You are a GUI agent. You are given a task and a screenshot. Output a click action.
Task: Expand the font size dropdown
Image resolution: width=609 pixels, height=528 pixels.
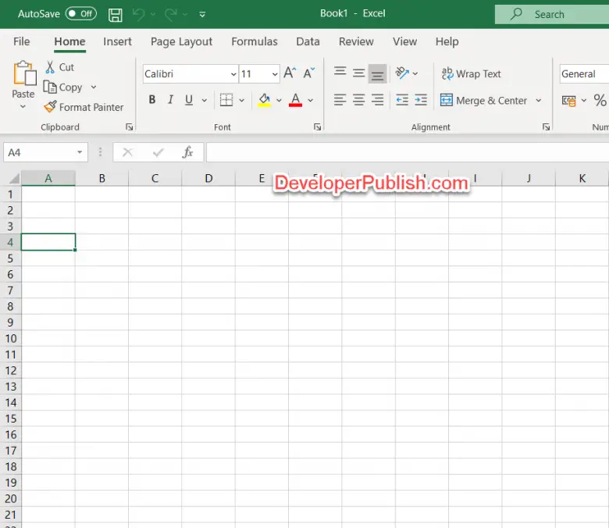coord(275,74)
